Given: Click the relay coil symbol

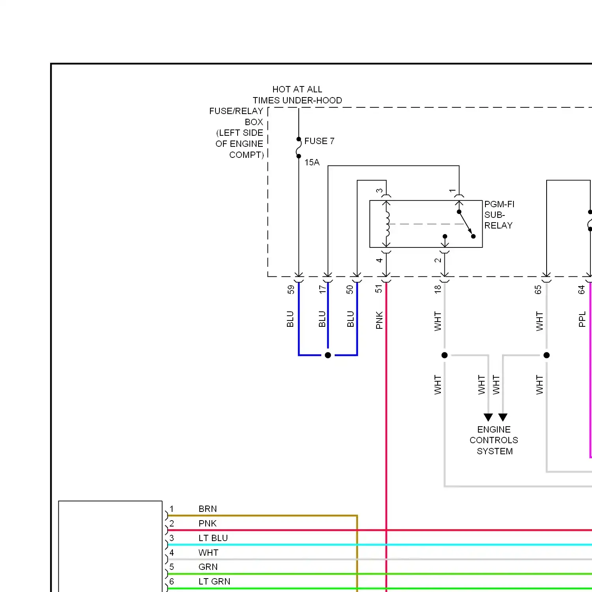Looking at the screenshot, I should pyautogui.click(x=387, y=224).
